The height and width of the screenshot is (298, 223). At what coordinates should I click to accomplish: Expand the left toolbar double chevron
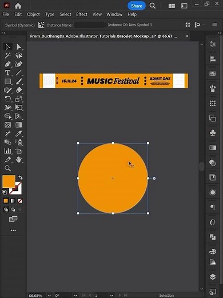coord(3,33)
